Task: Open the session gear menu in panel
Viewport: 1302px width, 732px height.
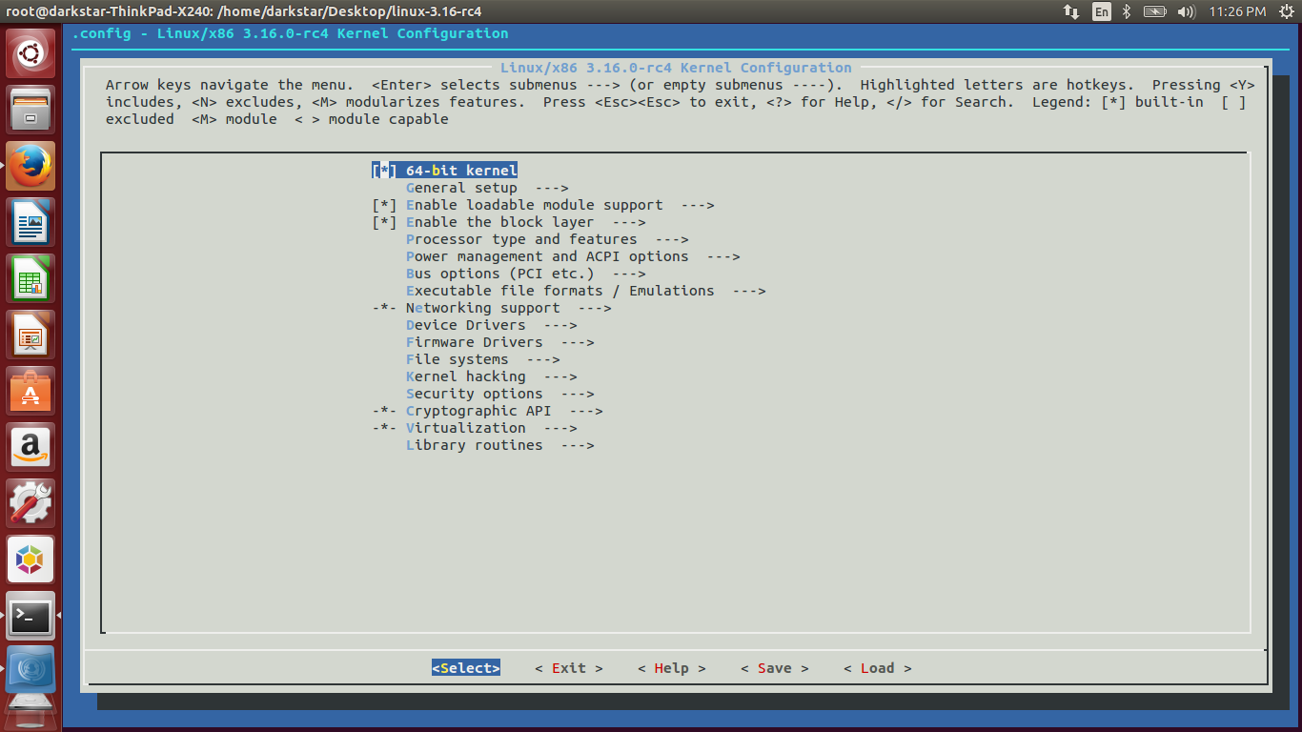Action: point(1286,11)
